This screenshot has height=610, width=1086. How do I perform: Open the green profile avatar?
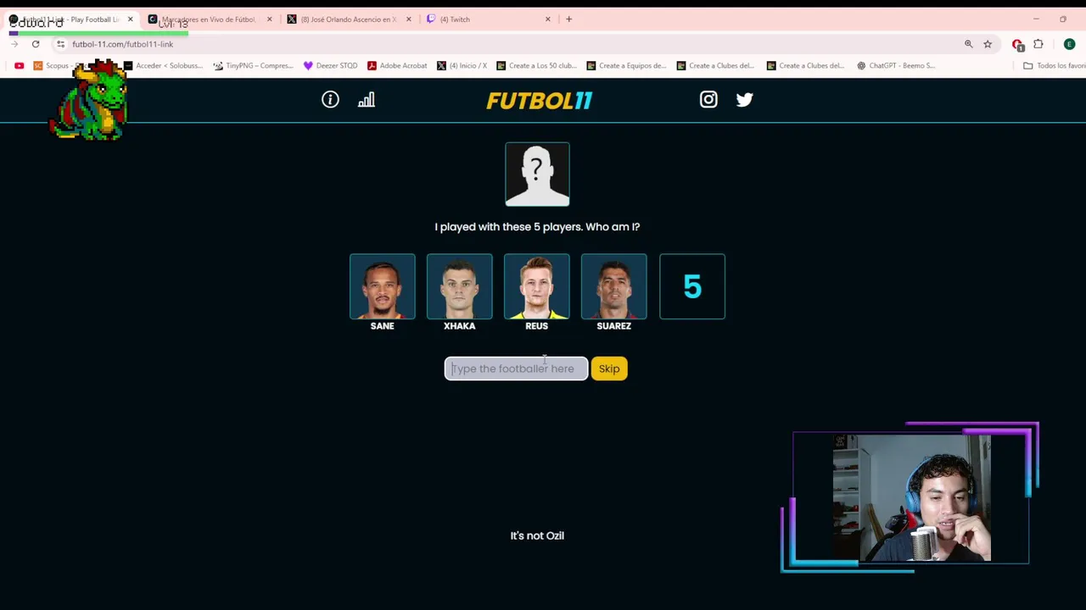click(1070, 44)
